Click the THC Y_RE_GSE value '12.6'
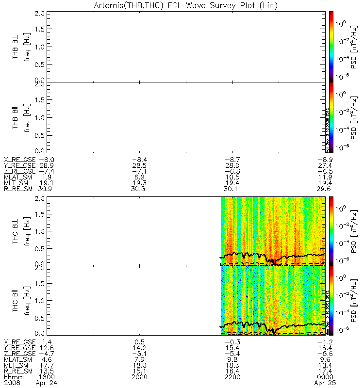 pos(47,348)
